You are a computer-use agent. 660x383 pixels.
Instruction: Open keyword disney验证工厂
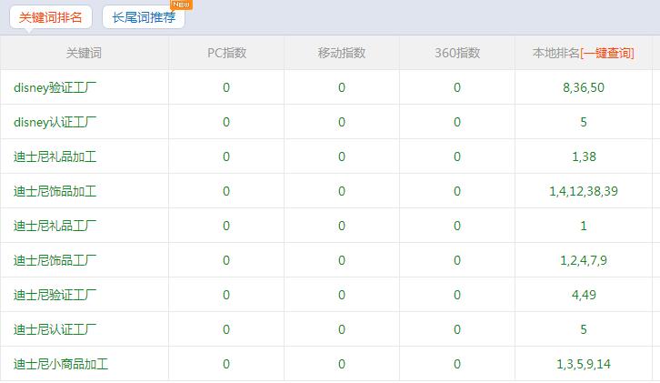pyautogui.click(x=55, y=87)
